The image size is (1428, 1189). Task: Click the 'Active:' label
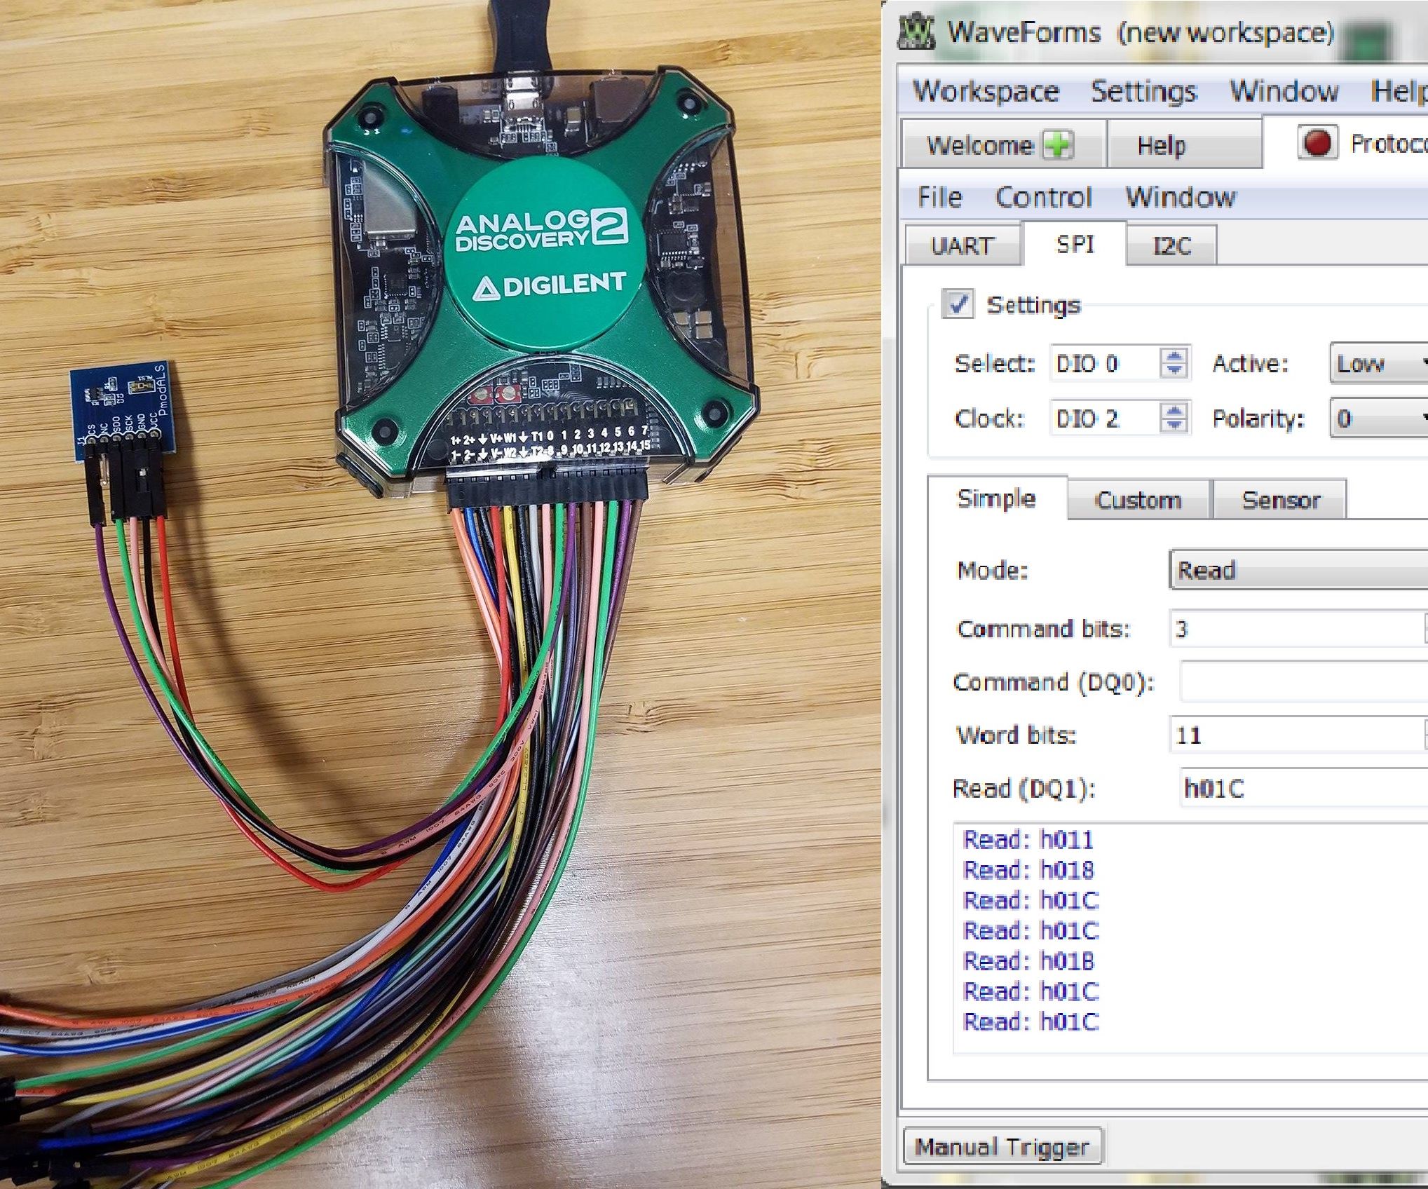(x=1251, y=363)
